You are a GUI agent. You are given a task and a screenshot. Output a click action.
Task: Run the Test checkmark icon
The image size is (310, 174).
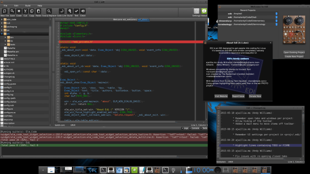[76, 11]
